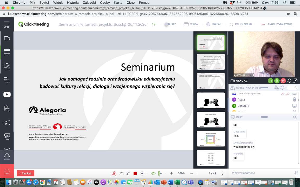Open the Zakładki menu in menu bar
The image size is (300, 187).
(x=89, y=2)
